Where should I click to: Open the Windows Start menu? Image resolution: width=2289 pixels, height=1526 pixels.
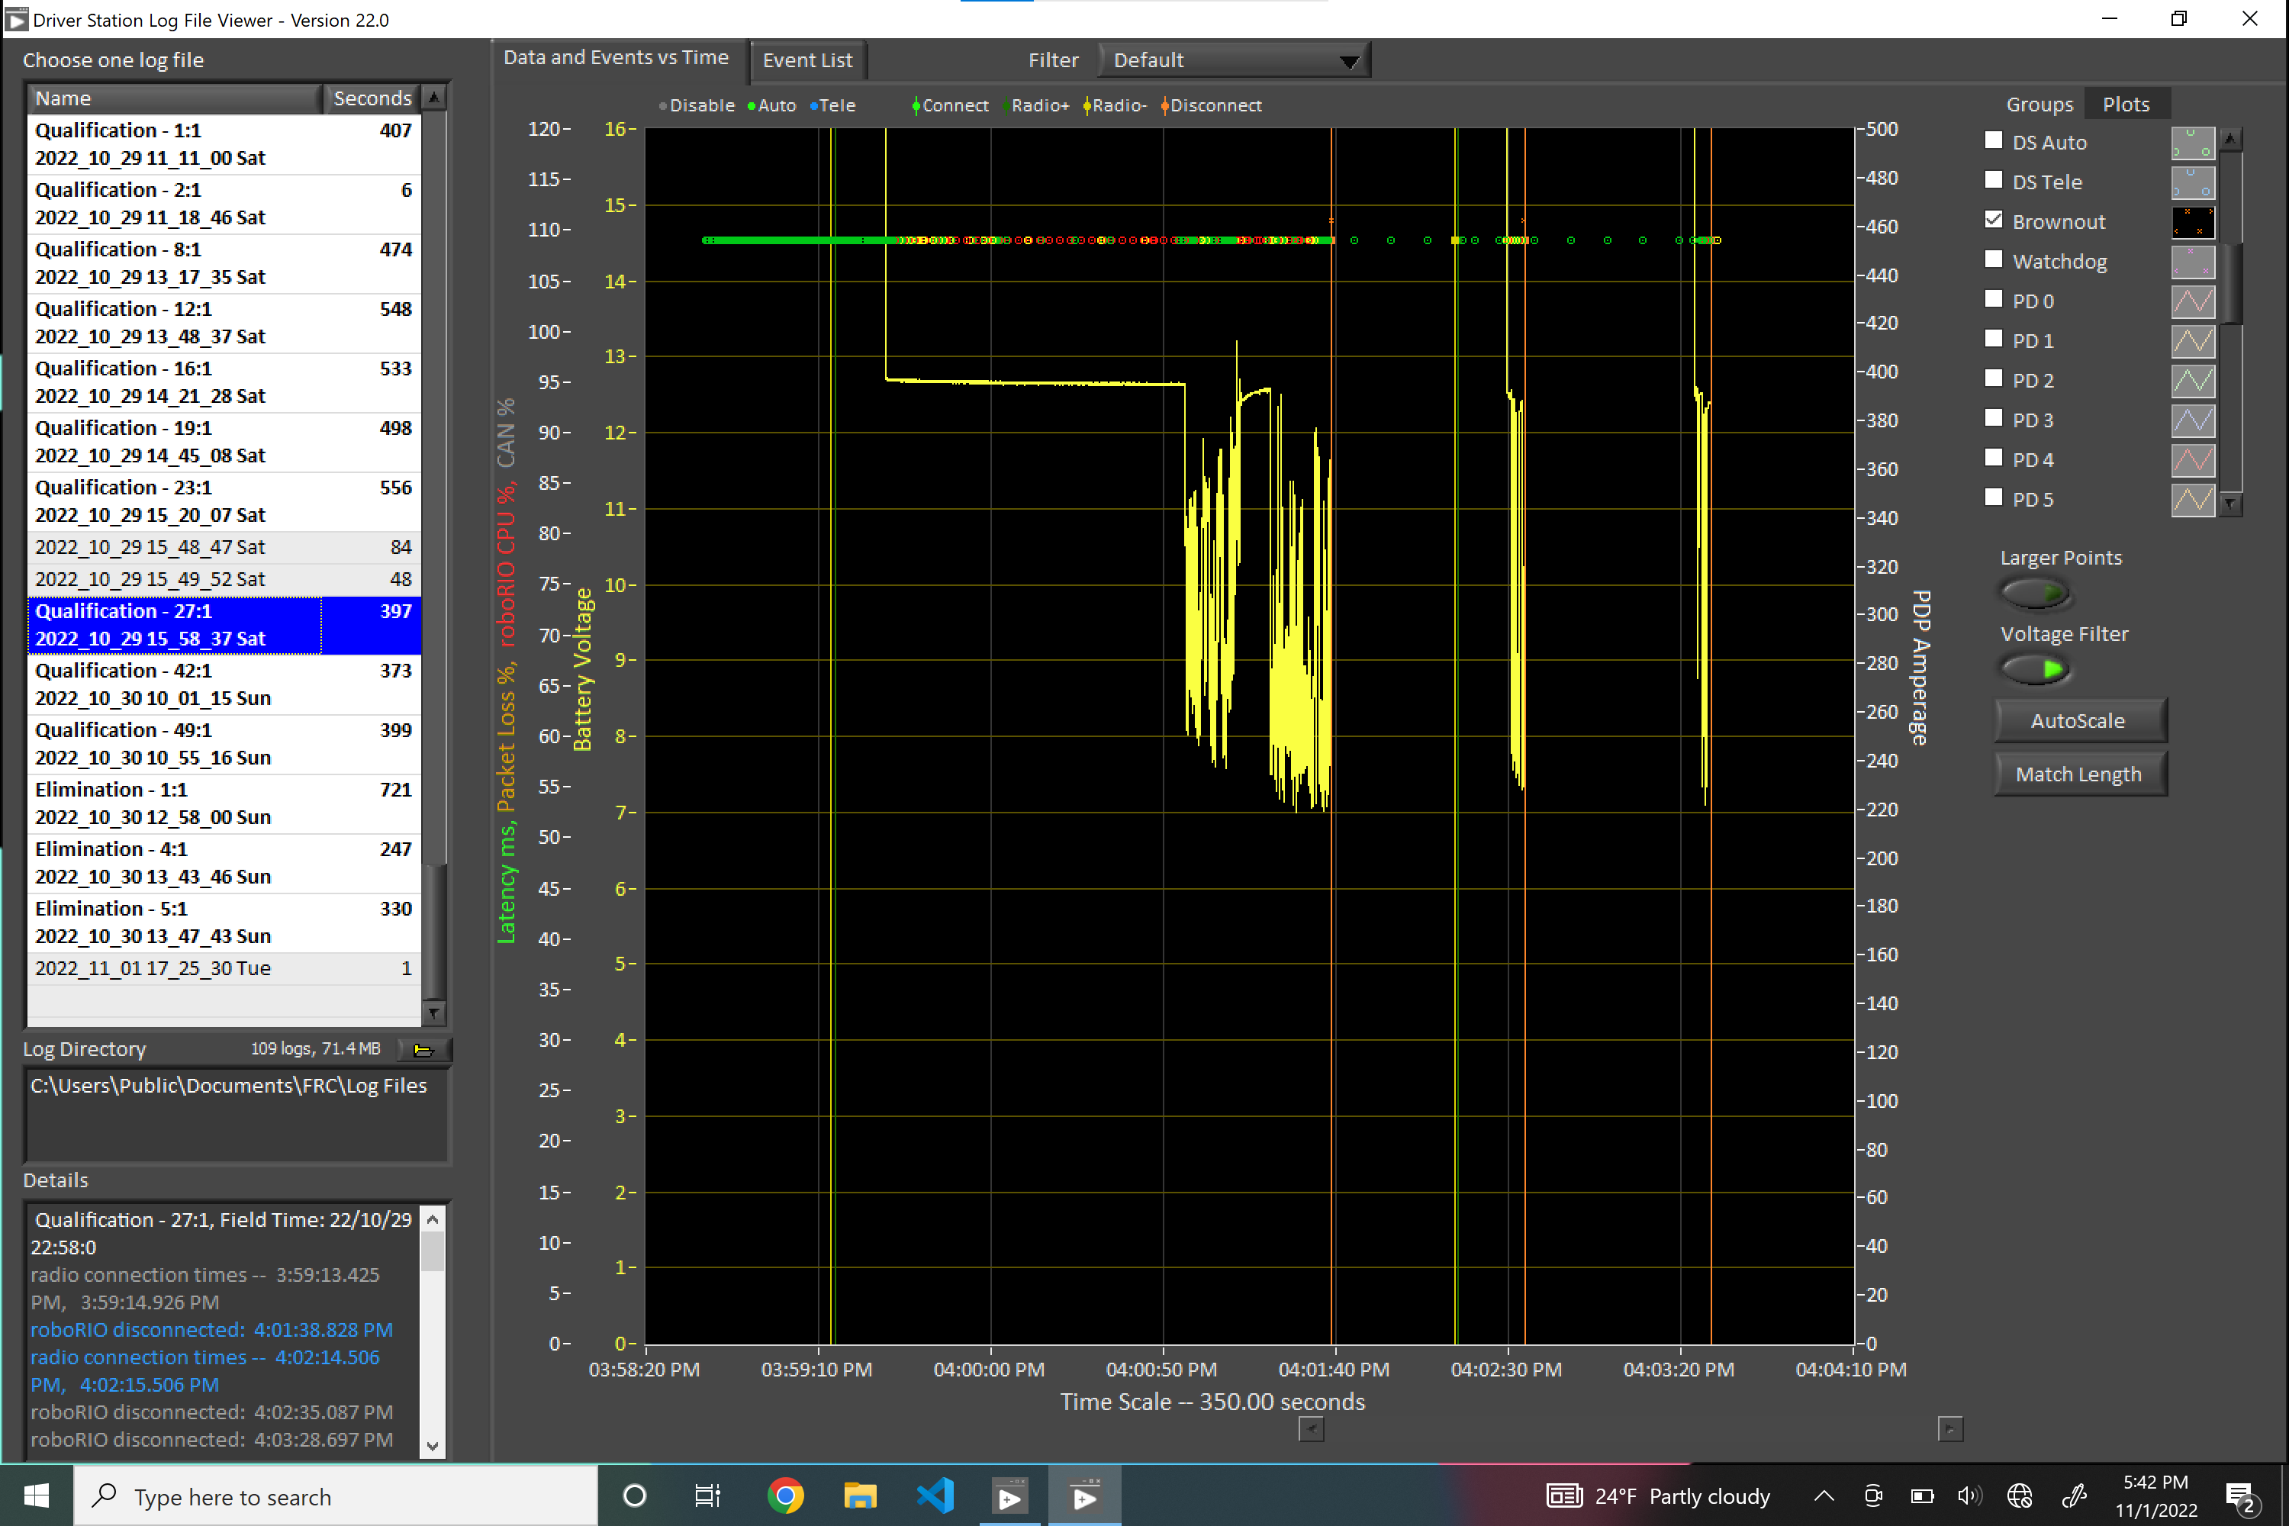coord(37,1495)
